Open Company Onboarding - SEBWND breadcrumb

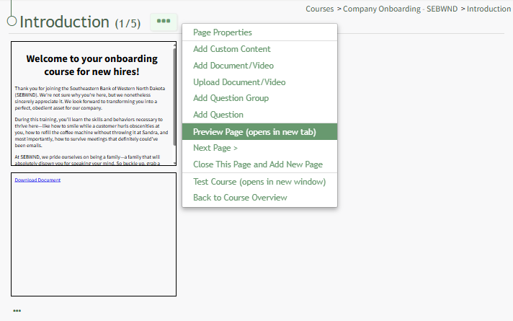[400, 9]
